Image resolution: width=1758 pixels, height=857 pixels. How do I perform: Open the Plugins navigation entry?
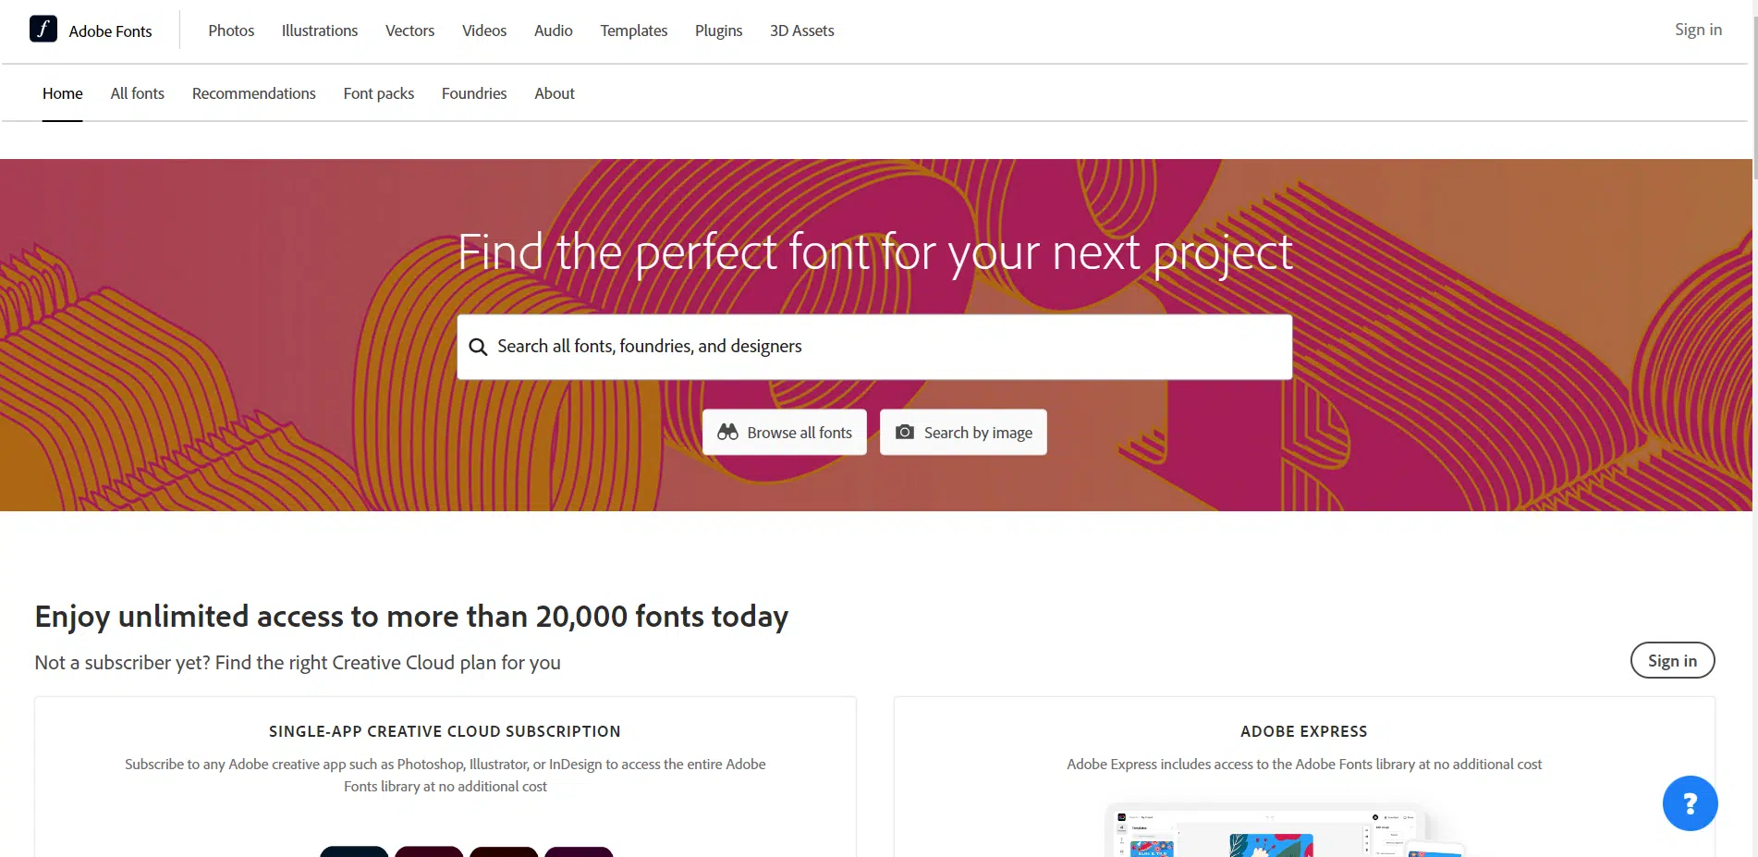click(718, 30)
